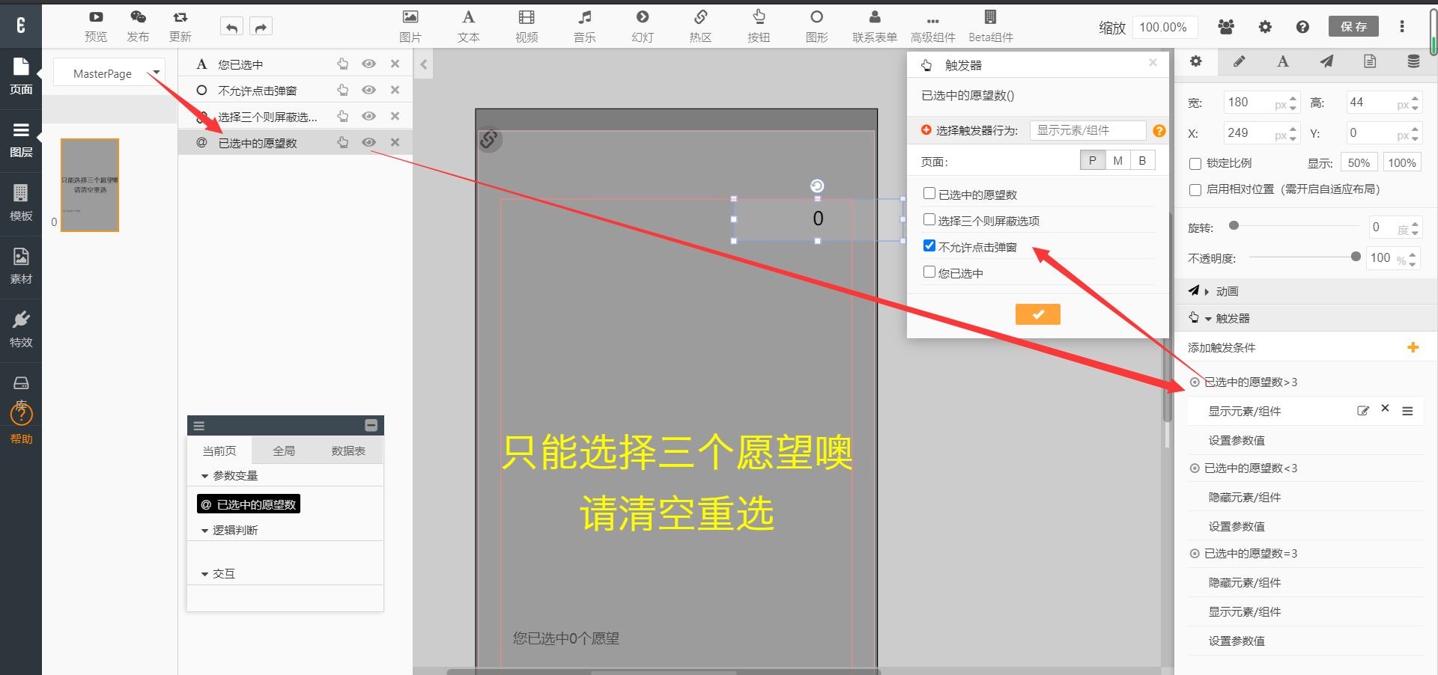Select the 热区 hotspot tool
This screenshot has height=675, width=1438.
click(x=700, y=25)
